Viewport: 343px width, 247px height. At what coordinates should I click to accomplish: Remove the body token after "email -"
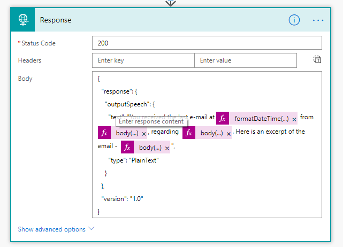tap(166, 148)
